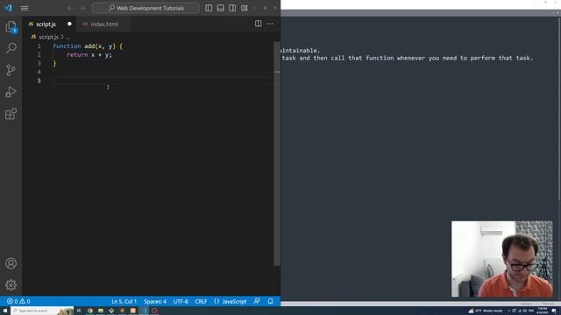The height and width of the screenshot is (315, 561).
Task: Open Chrome from the taskbar
Action: point(89,311)
